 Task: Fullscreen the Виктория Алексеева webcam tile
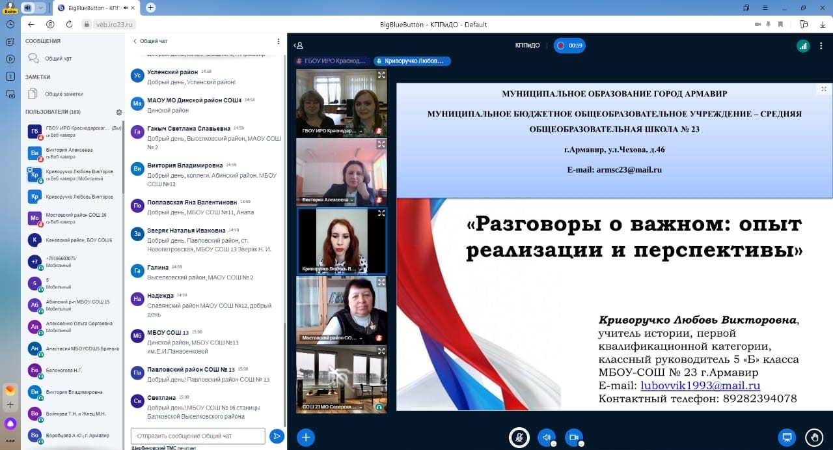click(x=381, y=144)
